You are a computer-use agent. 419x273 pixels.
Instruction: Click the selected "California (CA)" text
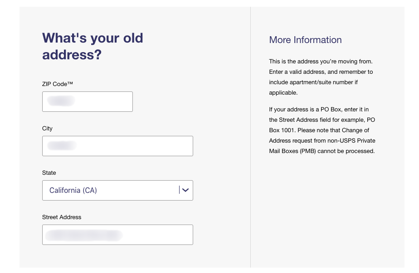[x=73, y=190]
